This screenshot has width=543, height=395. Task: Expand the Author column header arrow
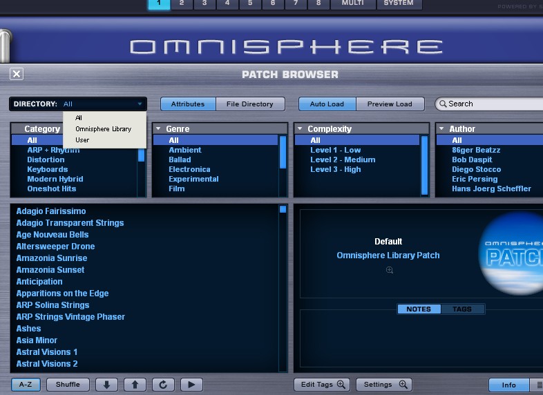tap(441, 128)
